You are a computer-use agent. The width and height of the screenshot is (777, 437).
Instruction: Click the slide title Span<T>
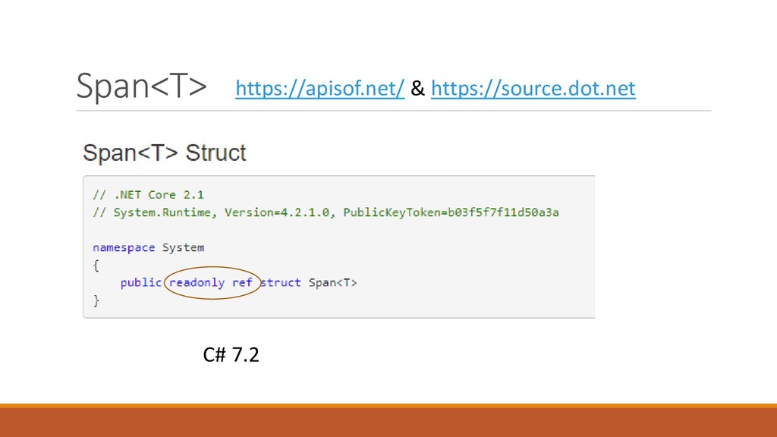pyautogui.click(x=141, y=86)
